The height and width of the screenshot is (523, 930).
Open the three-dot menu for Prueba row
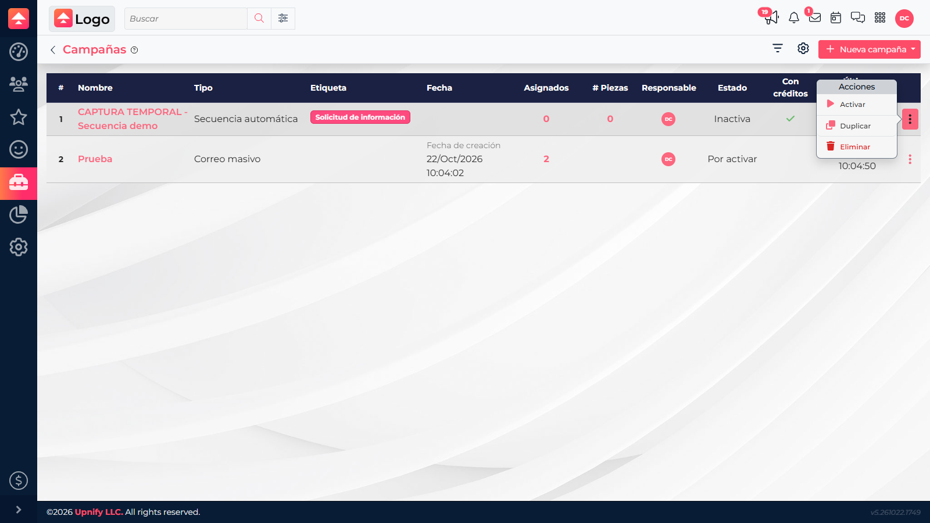[910, 159]
